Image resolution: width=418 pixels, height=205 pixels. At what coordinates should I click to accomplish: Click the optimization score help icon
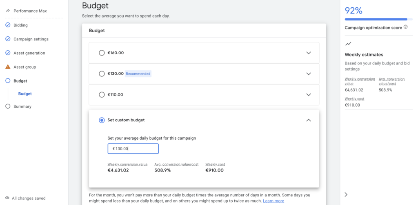coord(405,27)
